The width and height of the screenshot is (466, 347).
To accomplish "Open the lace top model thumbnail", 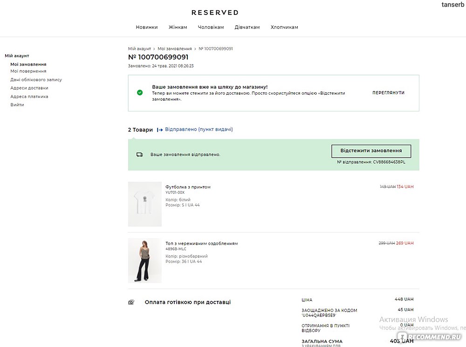I will [145, 260].
